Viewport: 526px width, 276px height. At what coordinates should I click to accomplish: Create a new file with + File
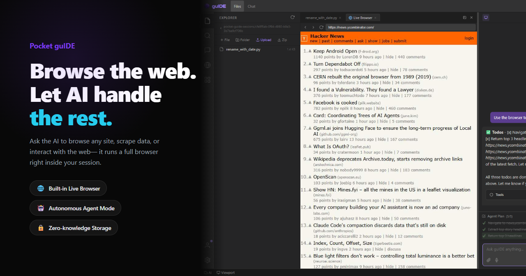pos(225,40)
